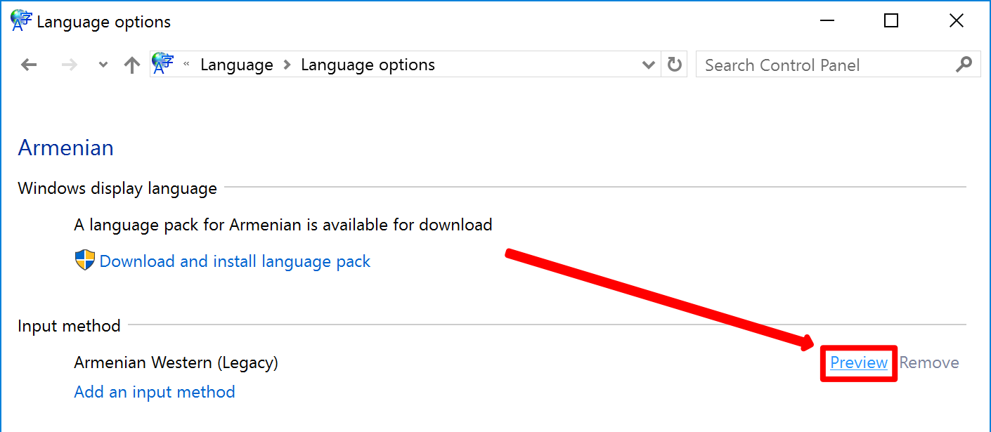Open Download and install language pack

[234, 262]
